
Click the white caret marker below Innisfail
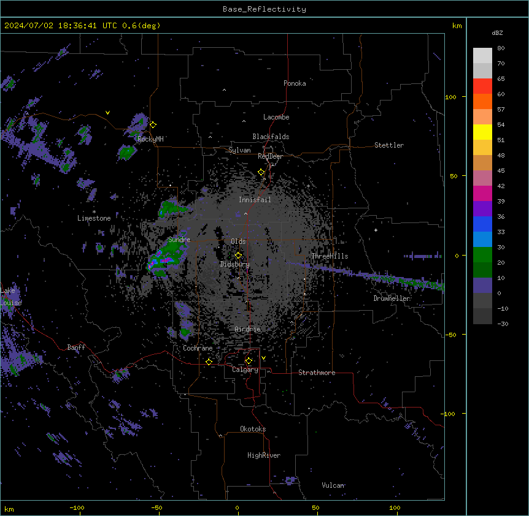click(245, 213)
